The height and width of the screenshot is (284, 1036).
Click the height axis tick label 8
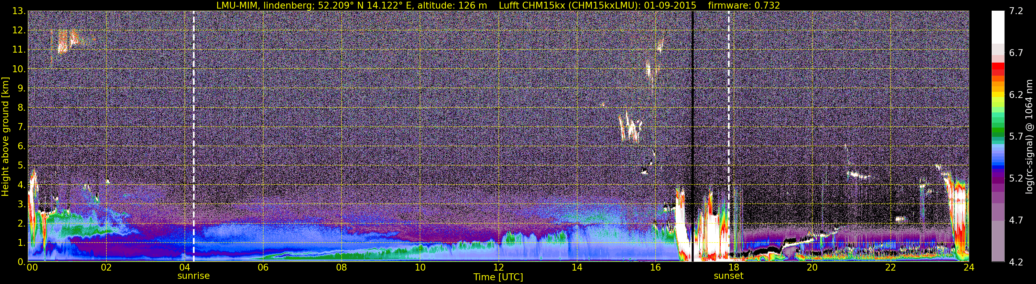21,107
